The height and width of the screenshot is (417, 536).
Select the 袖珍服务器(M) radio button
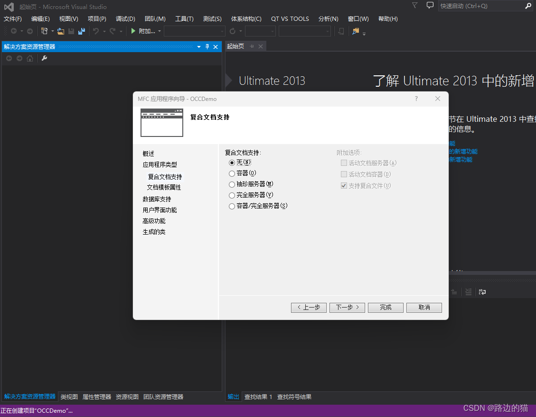tap(232, 185)
